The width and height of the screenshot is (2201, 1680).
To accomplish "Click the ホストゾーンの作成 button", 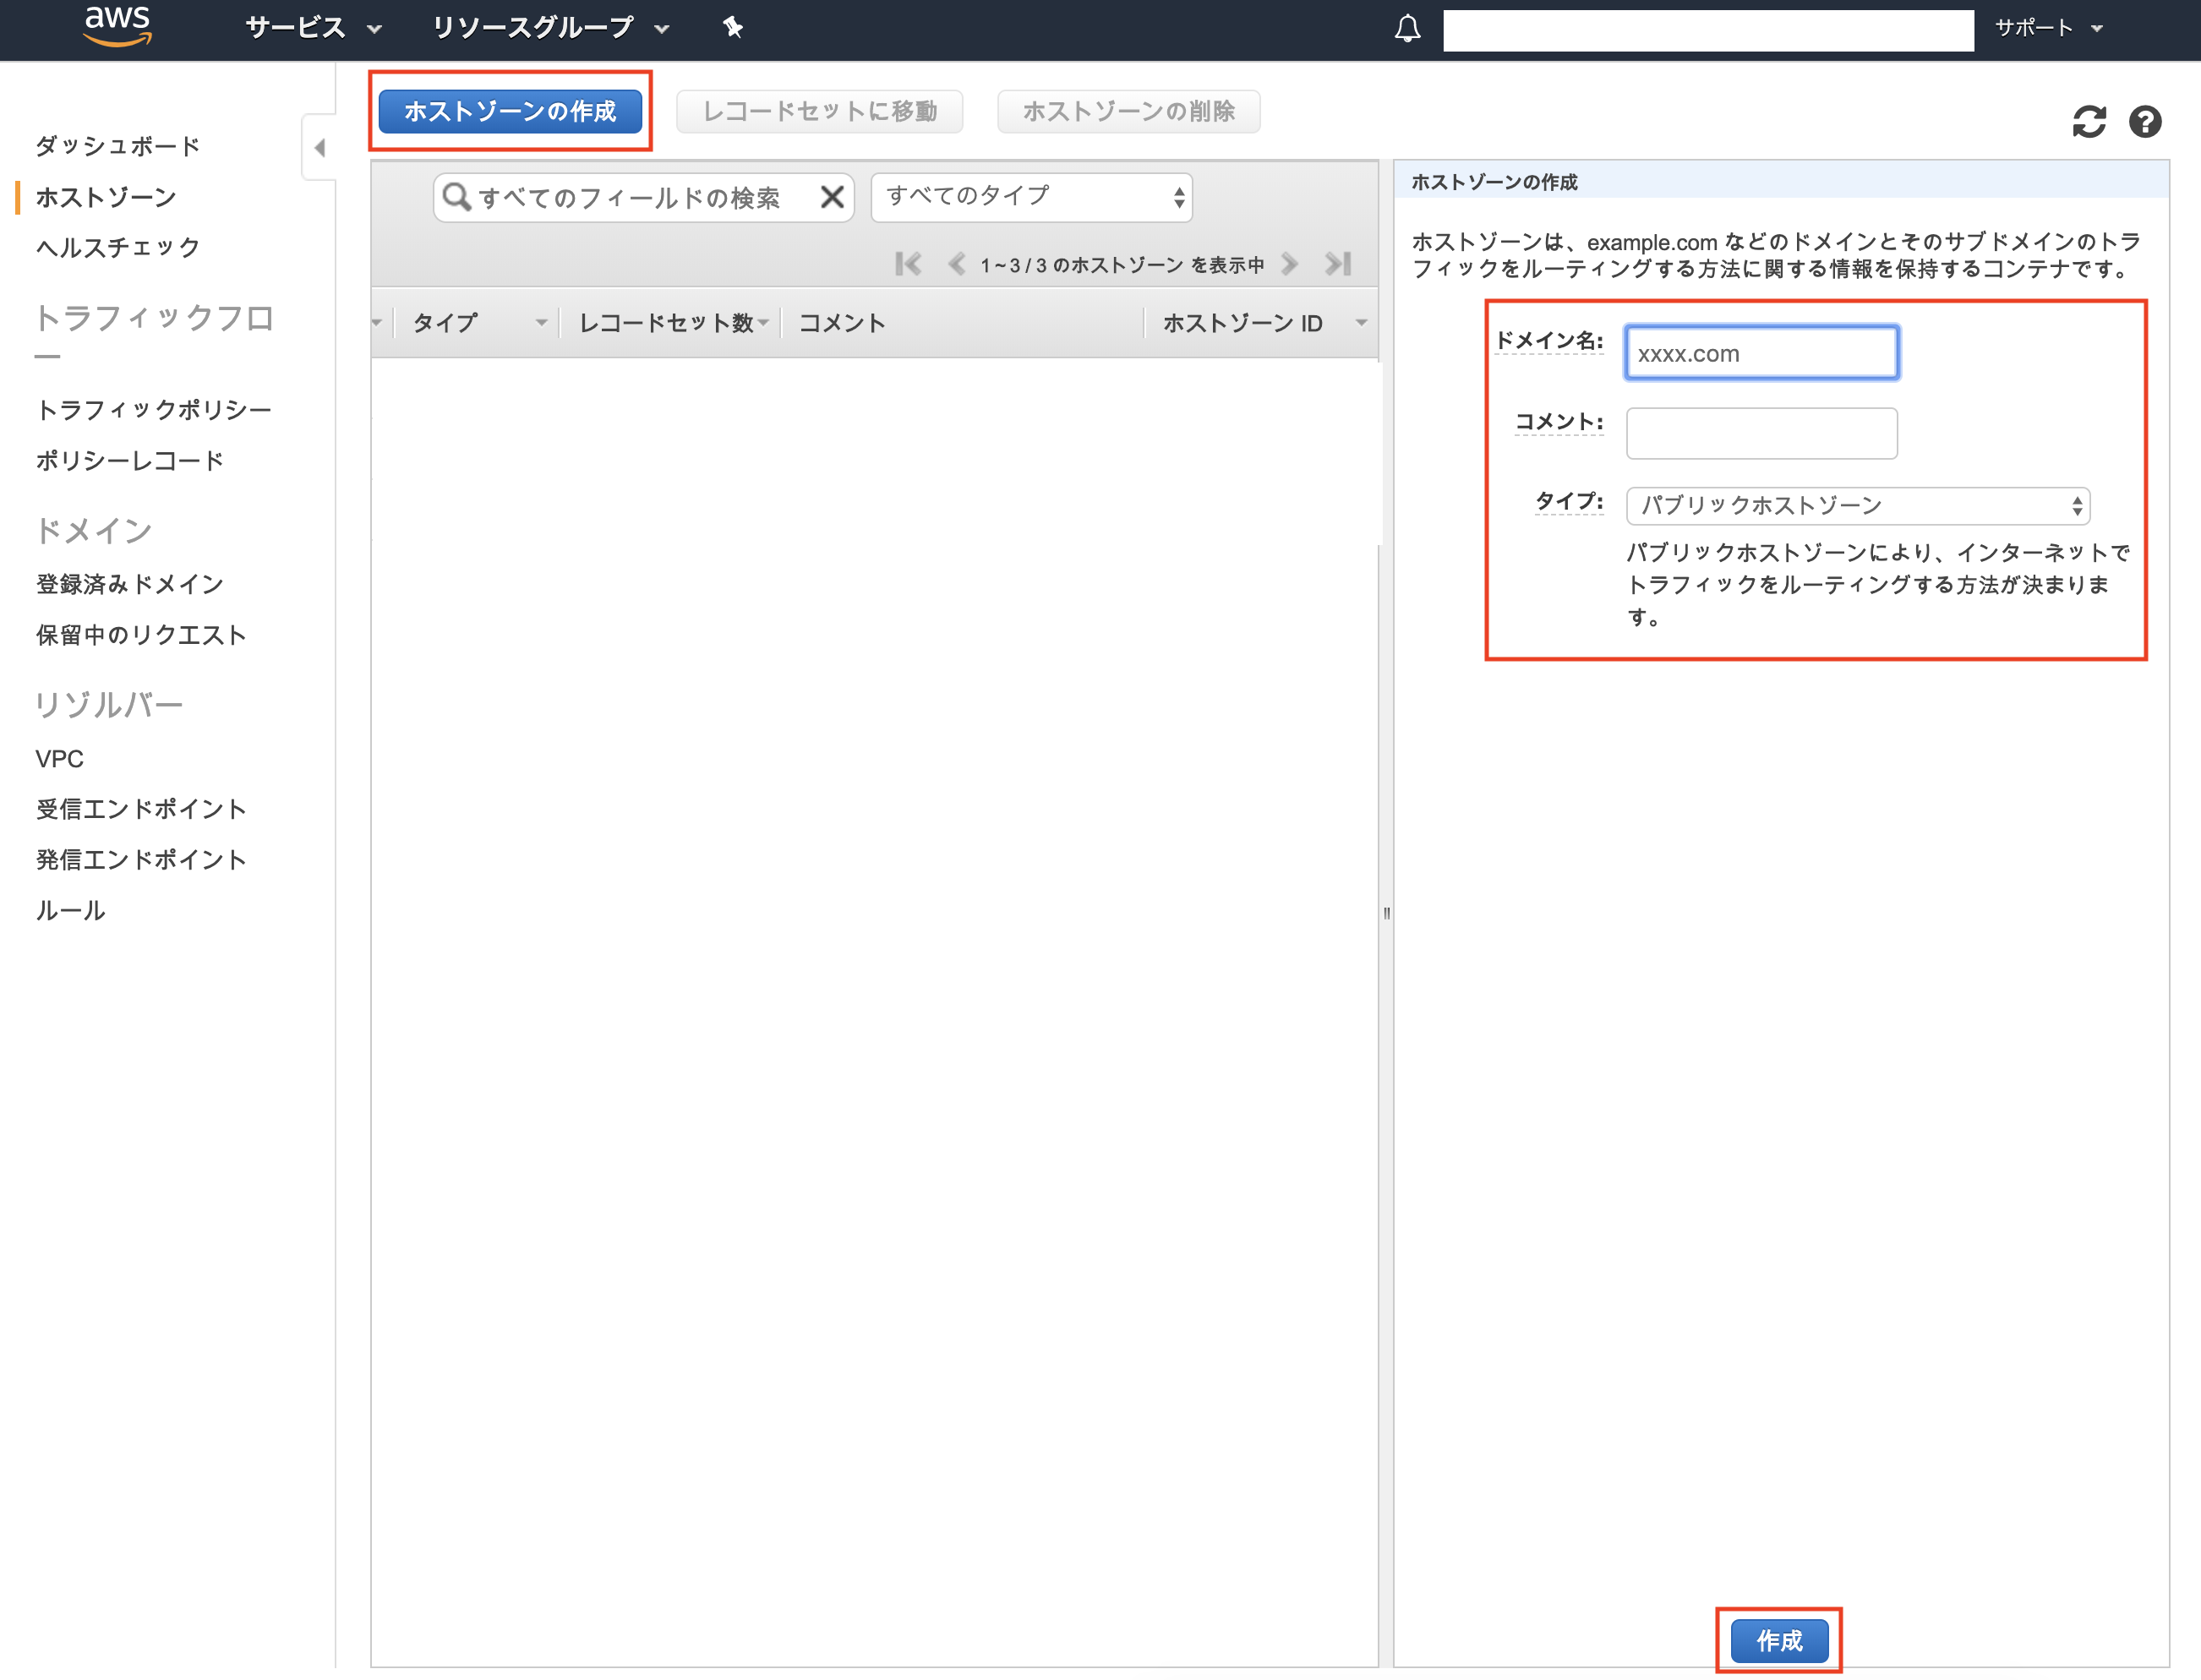I will tap(511, 111).
